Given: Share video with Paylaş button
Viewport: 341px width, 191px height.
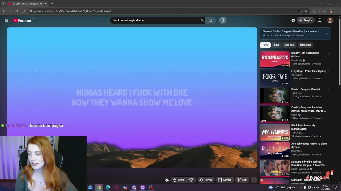Looking at the screenshot, I should pos(206,180).
